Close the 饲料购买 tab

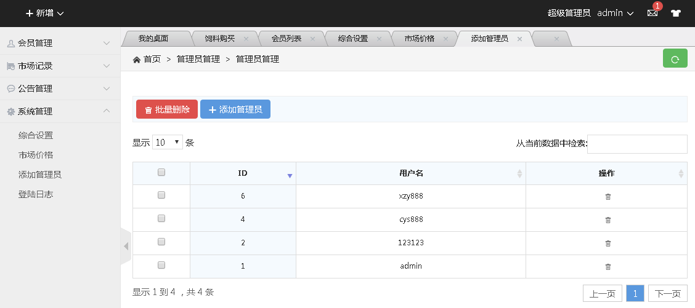[246, 39]
